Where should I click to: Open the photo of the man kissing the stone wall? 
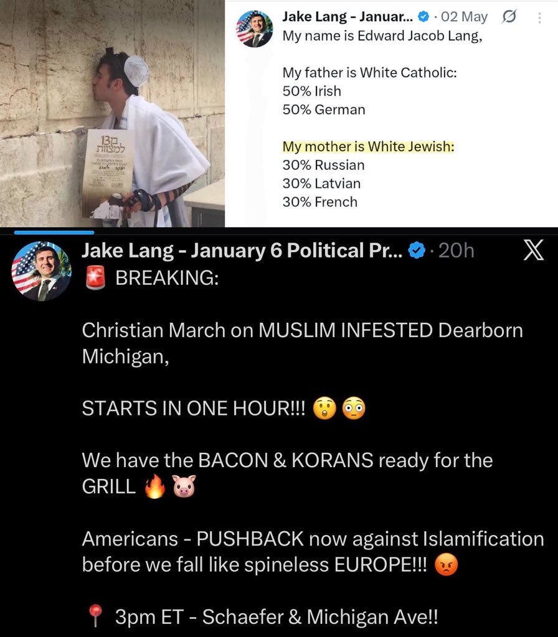click(x=112, y=113)
